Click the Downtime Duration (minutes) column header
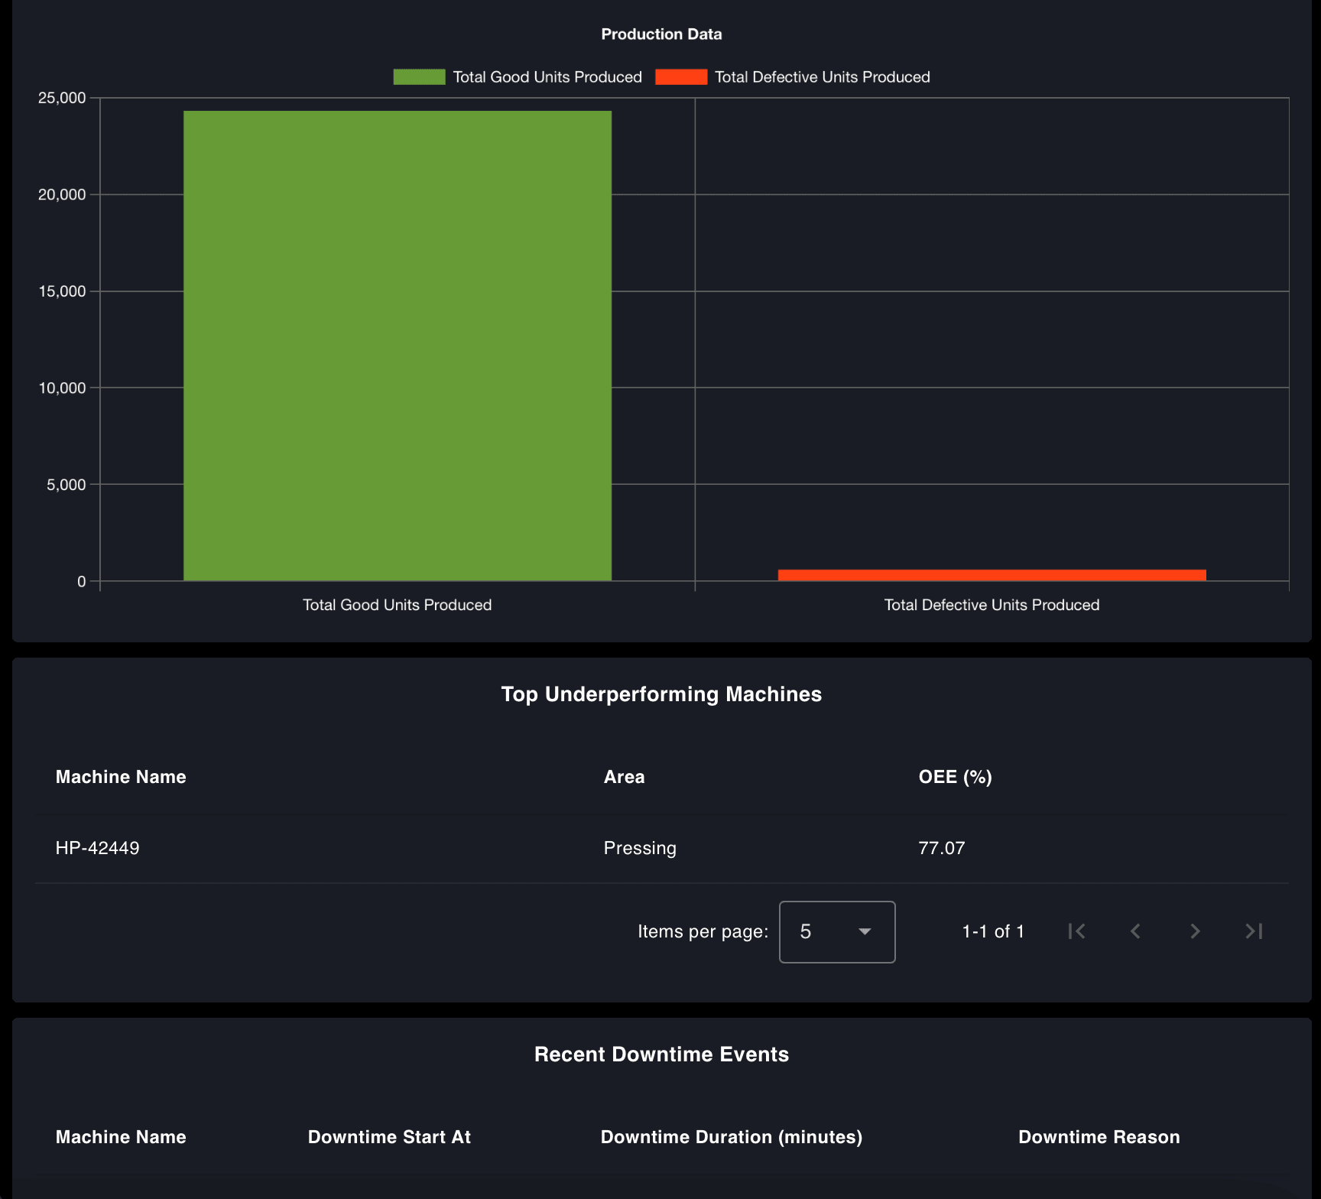 (x=731, y=1137)
